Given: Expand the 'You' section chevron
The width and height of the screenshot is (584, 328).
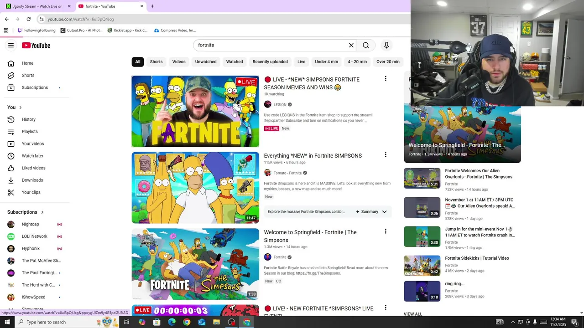Looking at the screenshot, I should pyautogui.click(x=20, y=108).
